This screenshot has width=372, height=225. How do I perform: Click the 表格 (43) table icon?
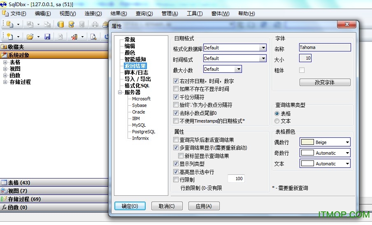4,182
